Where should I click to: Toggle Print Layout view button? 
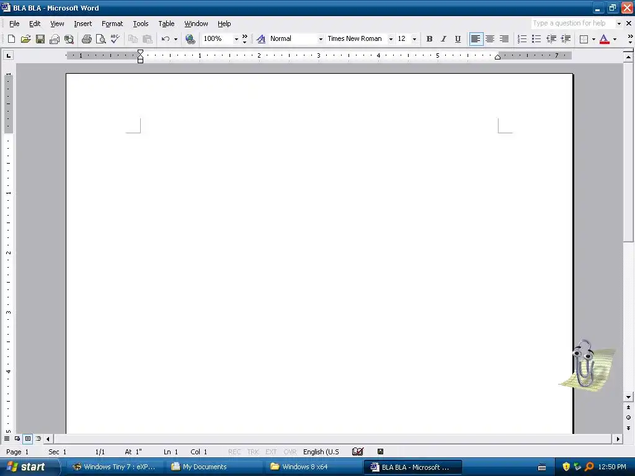[x=28, y=438]
